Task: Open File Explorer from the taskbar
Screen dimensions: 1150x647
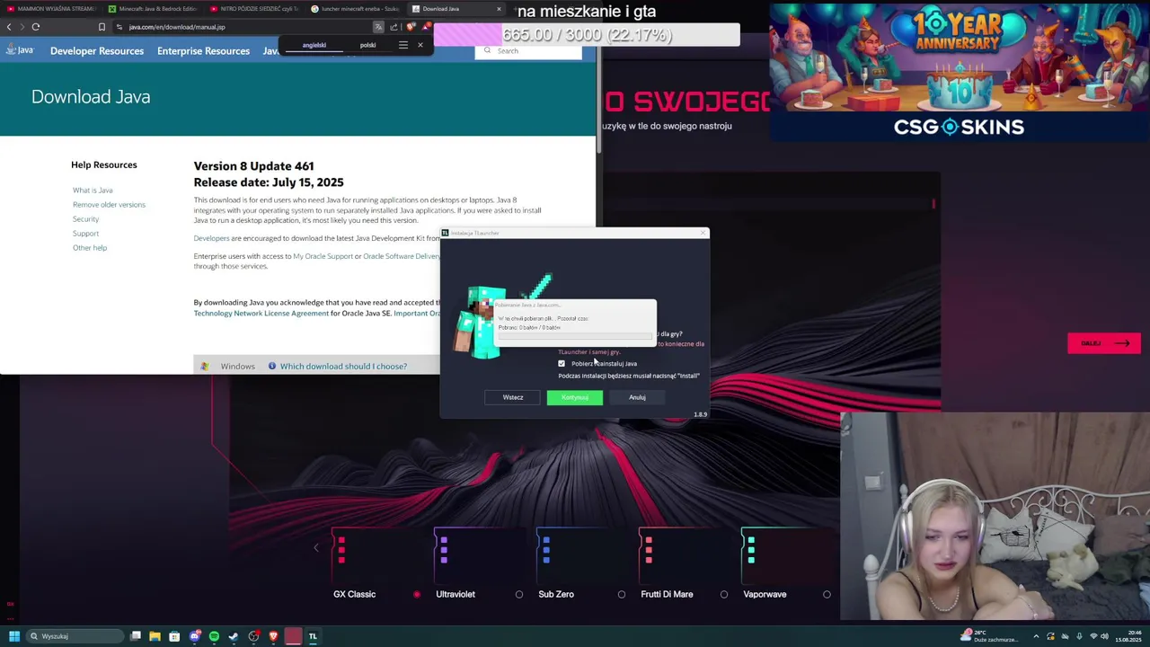Action: point(155,636)
